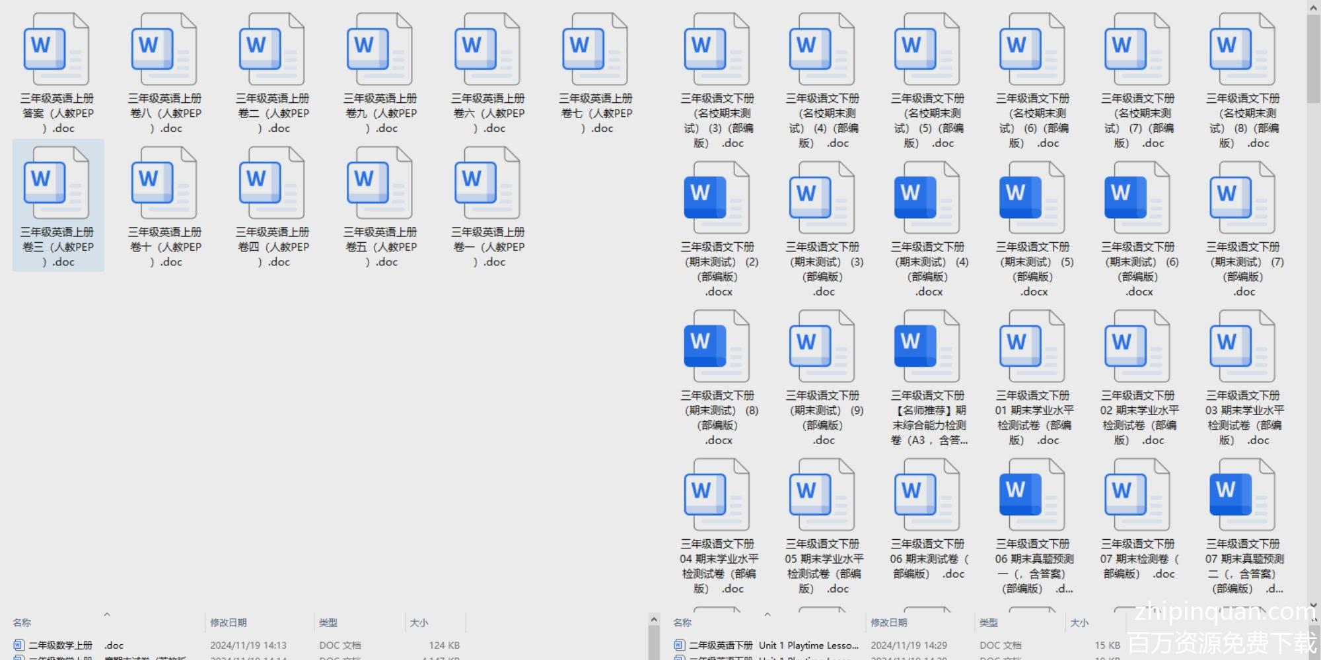Select the file name 06 期末测试卷 (部编版)
The height and width of the screenshot is (660, 1321).
pyautogui.click(x=928, y=559)
